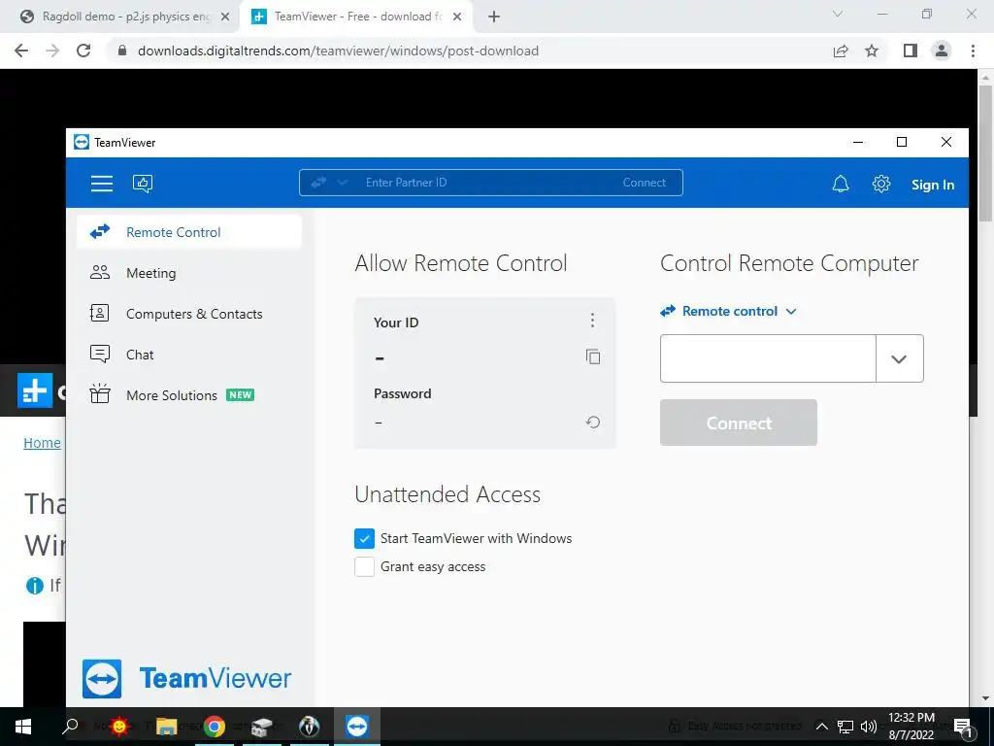Toggle Chrome side panel icon
The image size is (994, 746).
[911, 51]
